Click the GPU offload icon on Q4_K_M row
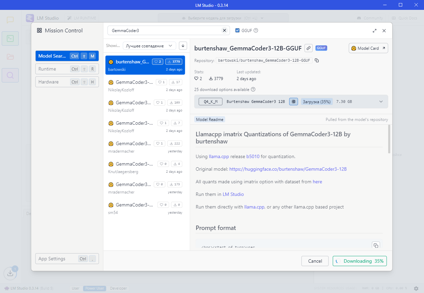 click(x=294, y=102)
